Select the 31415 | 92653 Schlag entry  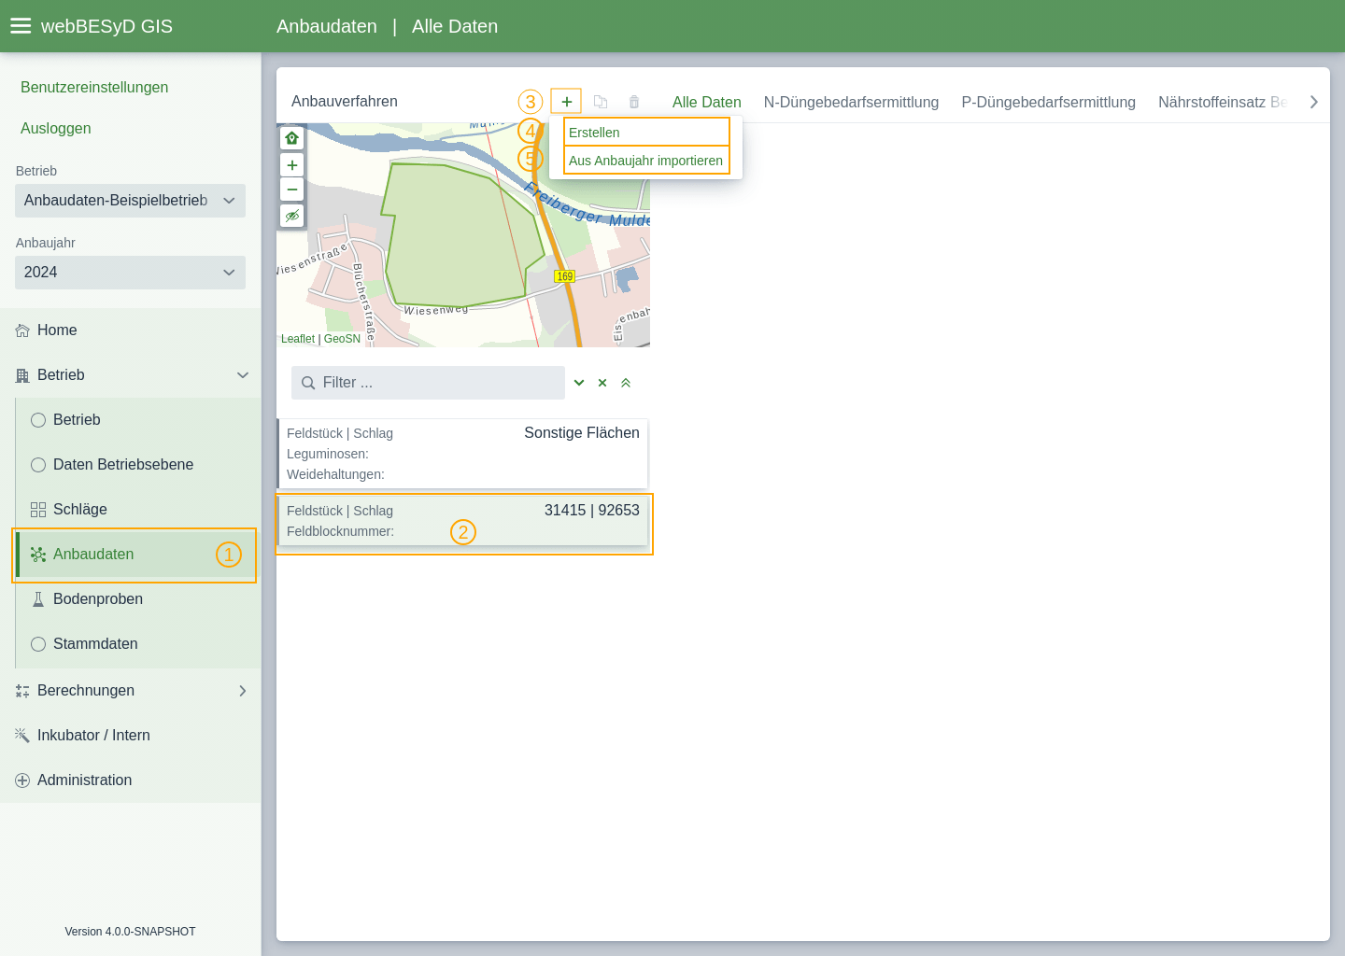click(462, 521)
